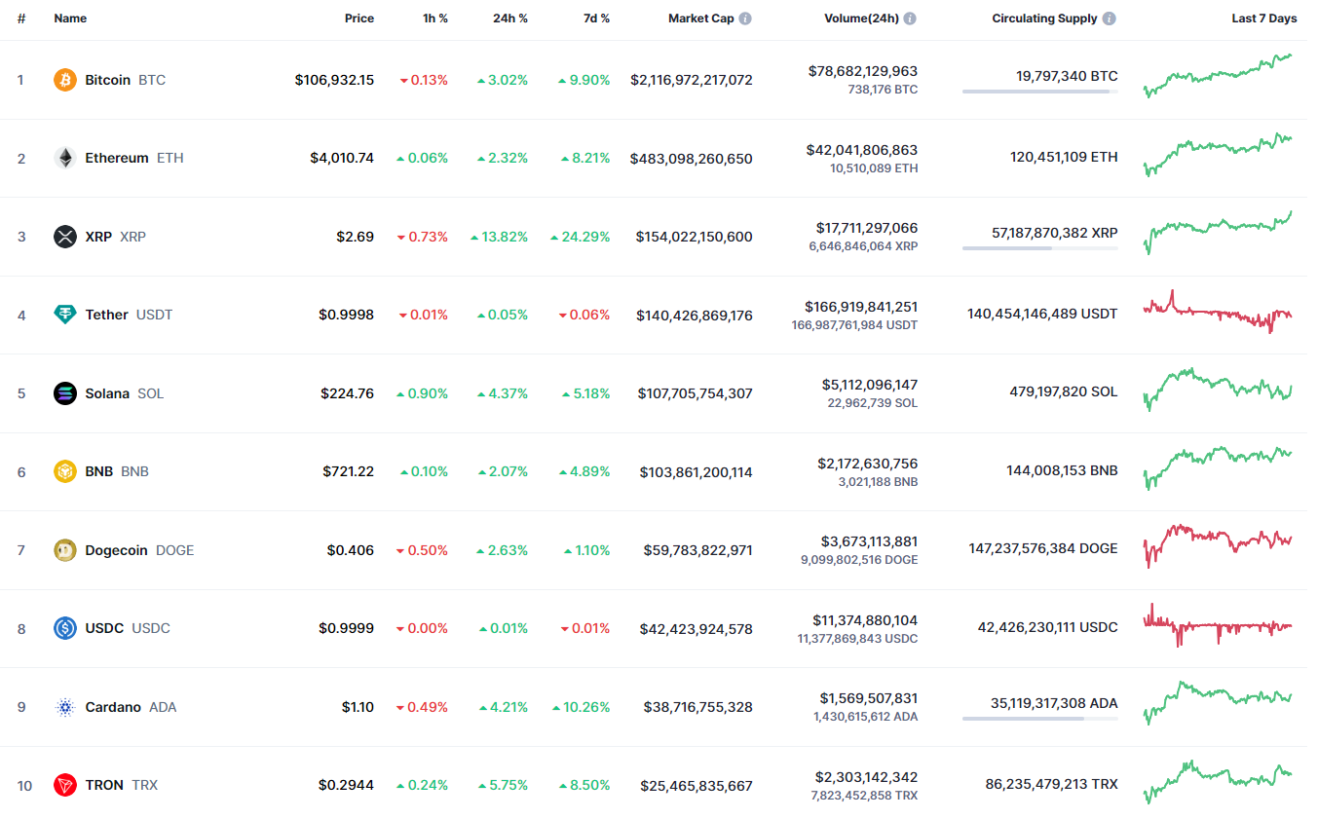Click the Volume(24h) info icon
Image resolution: width=1318 pixels, height=819 pixels.
[910, 19]
